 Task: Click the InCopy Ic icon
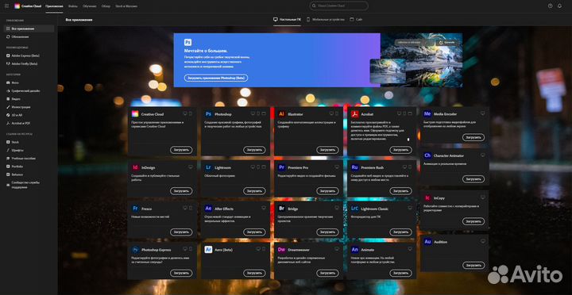[427, 198]
